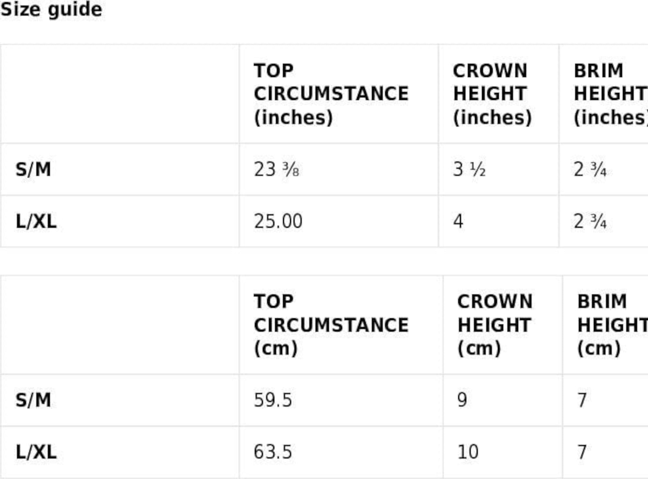Click the Crown Height (cm) column header
Screen dimensions: 648x479
495,325
